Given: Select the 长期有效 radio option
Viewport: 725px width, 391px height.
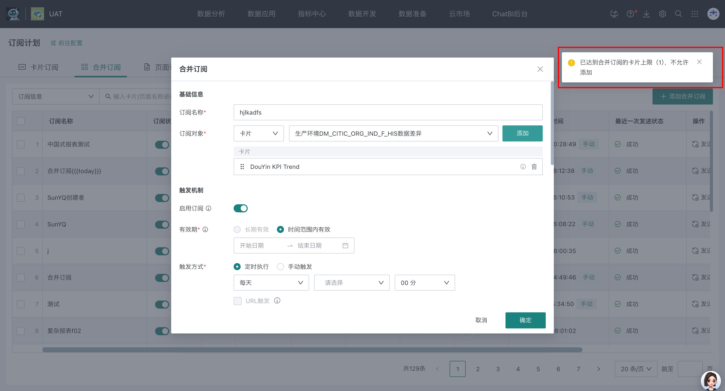Looking at the screenshot, I should click(x=237, y=229).
